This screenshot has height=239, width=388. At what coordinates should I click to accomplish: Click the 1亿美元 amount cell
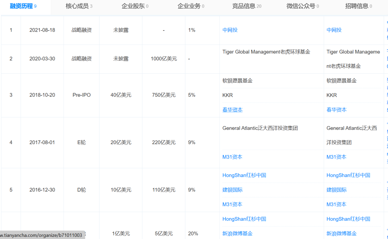(121, 233)
